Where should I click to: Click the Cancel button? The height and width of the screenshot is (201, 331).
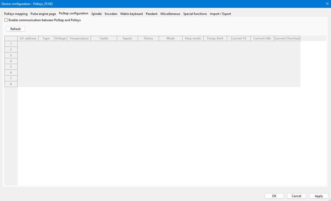pyautogui.click(x=296, y=196)
